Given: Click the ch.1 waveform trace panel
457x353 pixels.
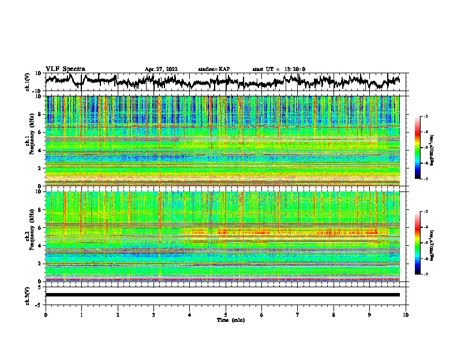Looking at the screenshot, I should [x=226, y=82].
